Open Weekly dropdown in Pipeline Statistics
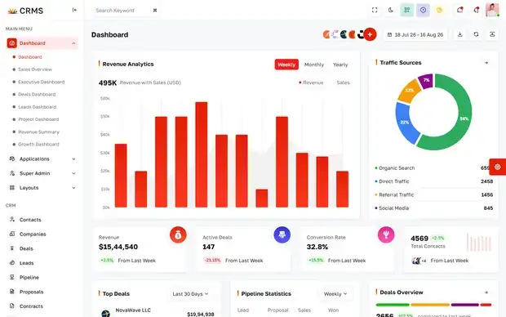 click(335, 294)
